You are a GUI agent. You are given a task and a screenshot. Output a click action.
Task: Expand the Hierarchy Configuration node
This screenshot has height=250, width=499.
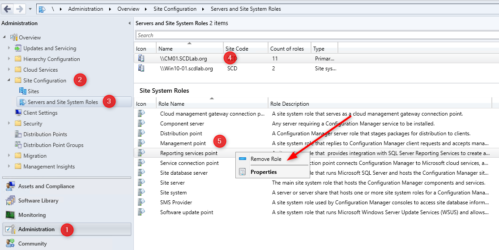[9, 59]
